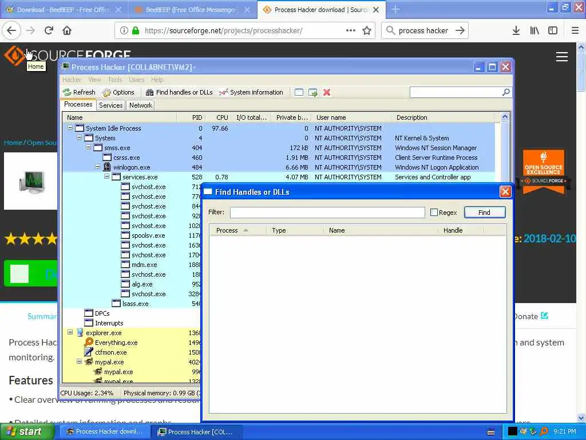Collapse the winlogon.exe tree node

(x=97, y=167)
